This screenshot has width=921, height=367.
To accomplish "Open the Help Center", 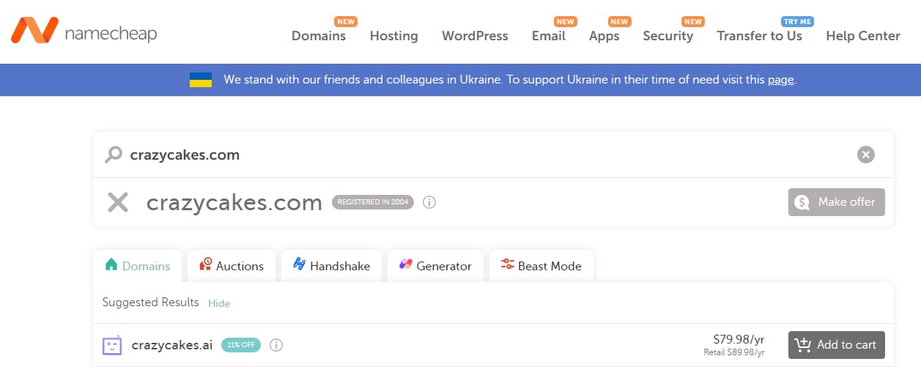I will pyautogui.click(x=863, y=36).
